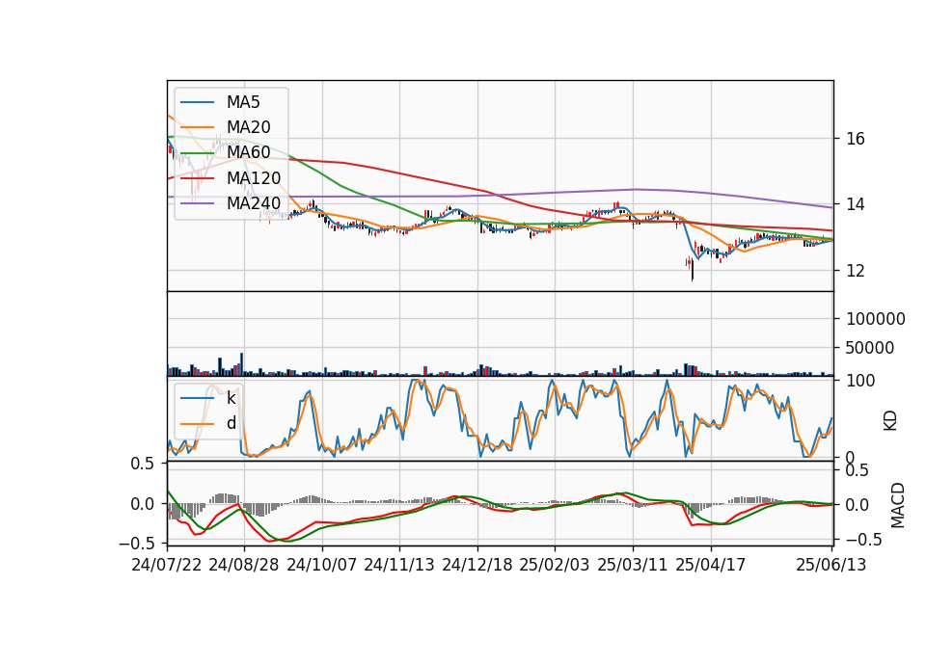The height and width of the screenshot is (665, 926).
Task: Click the 0.0 tick on left MACD axis
Action: pyautogui.click(x=143, y=504)
